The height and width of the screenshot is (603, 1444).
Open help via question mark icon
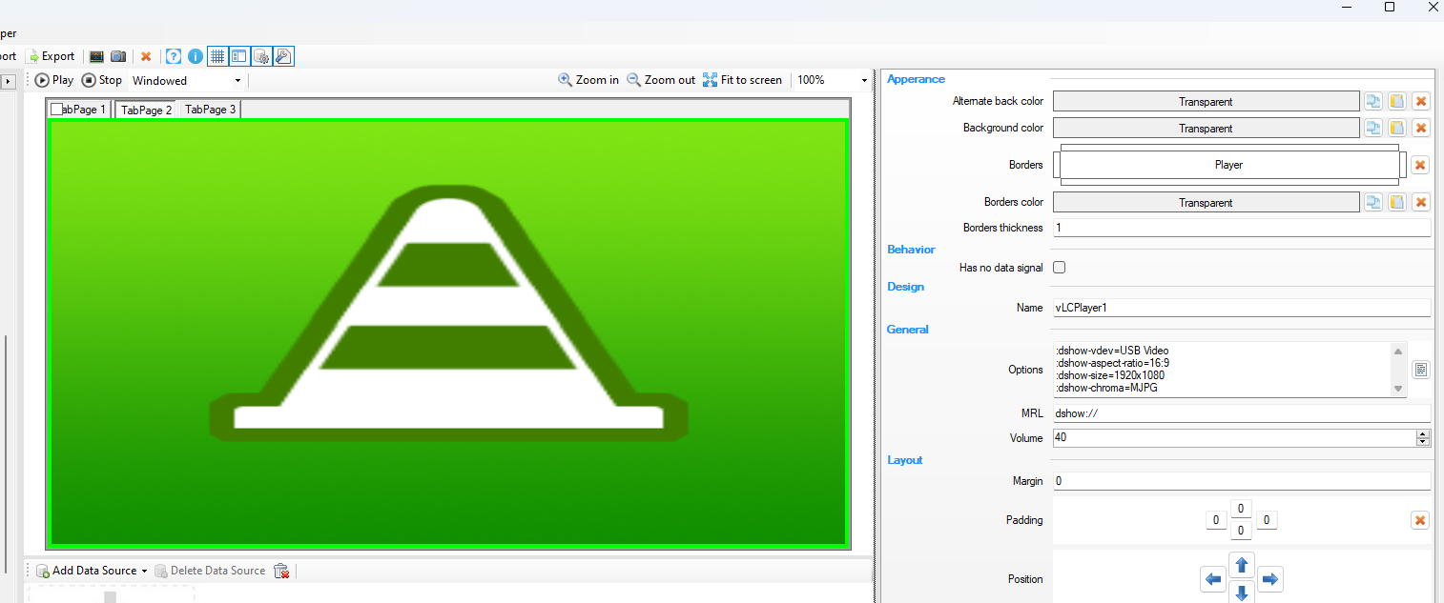(x=174, y=56)
